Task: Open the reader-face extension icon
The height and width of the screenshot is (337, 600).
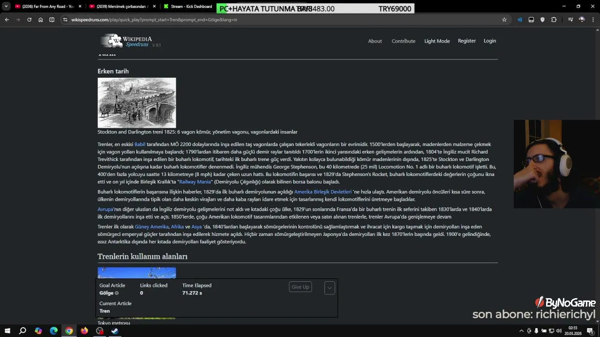Action: click(x=531, y=20)
